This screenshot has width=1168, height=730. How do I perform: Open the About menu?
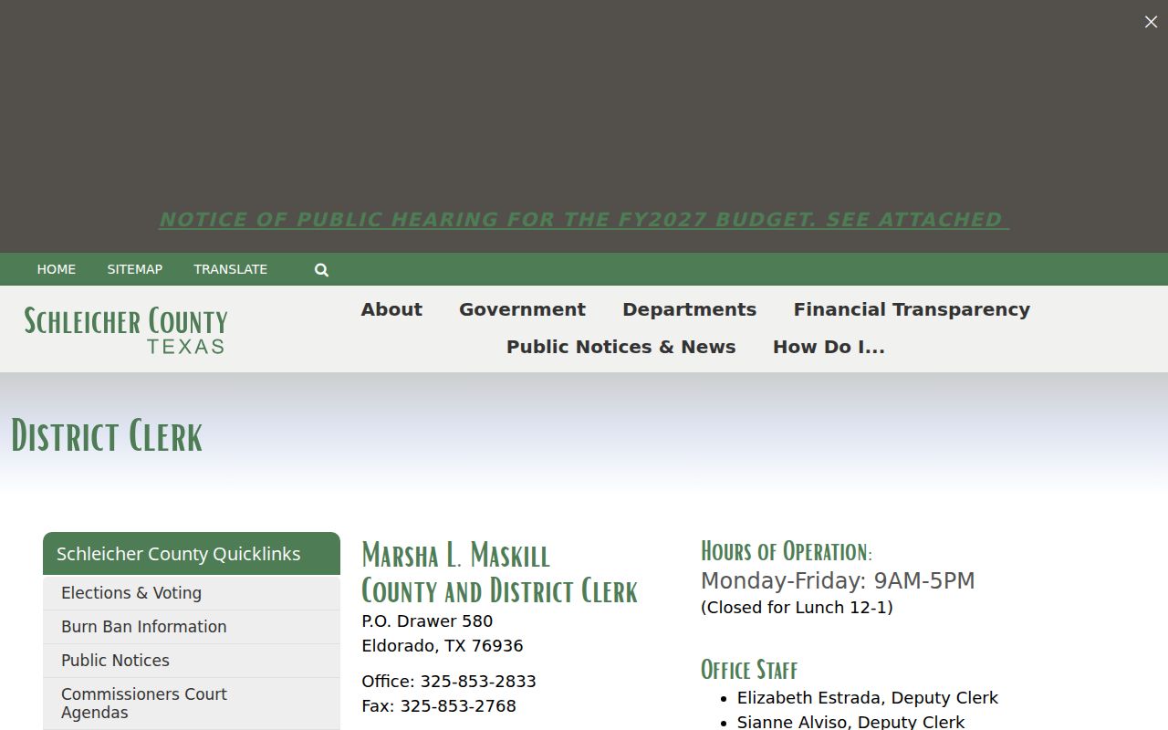click(391, 309)
